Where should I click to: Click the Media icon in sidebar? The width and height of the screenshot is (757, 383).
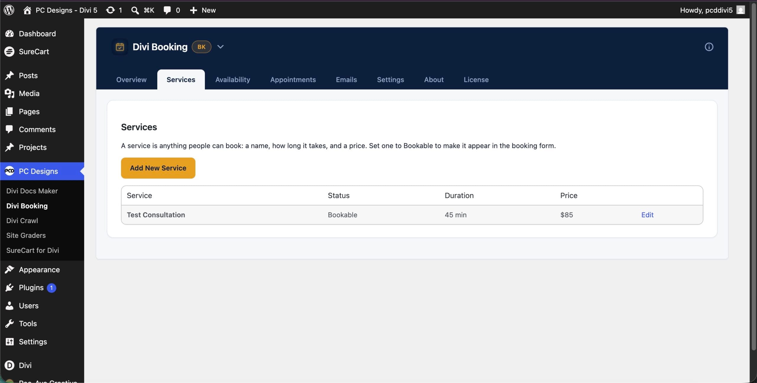9,93
